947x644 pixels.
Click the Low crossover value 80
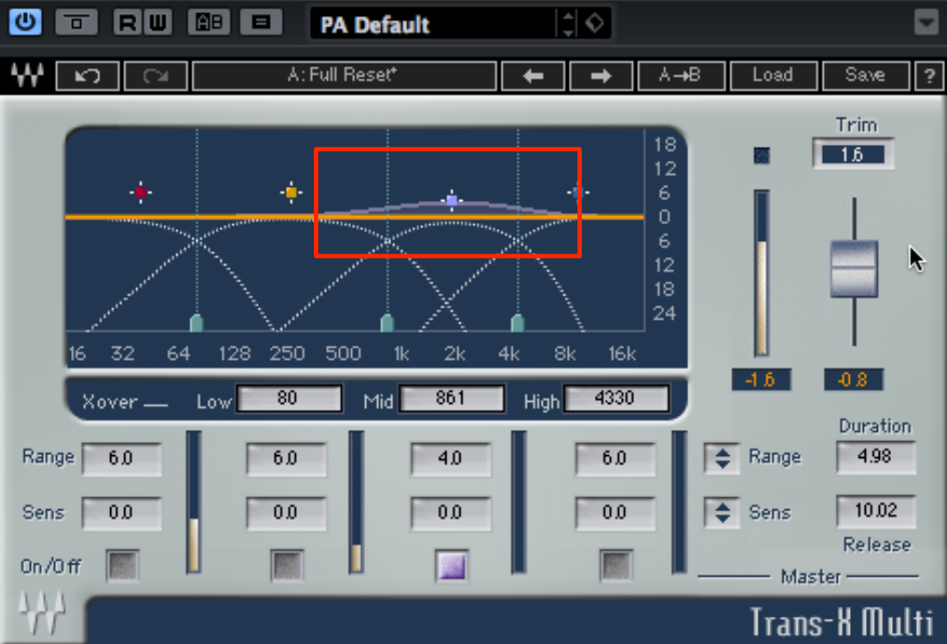click(289, 398)
